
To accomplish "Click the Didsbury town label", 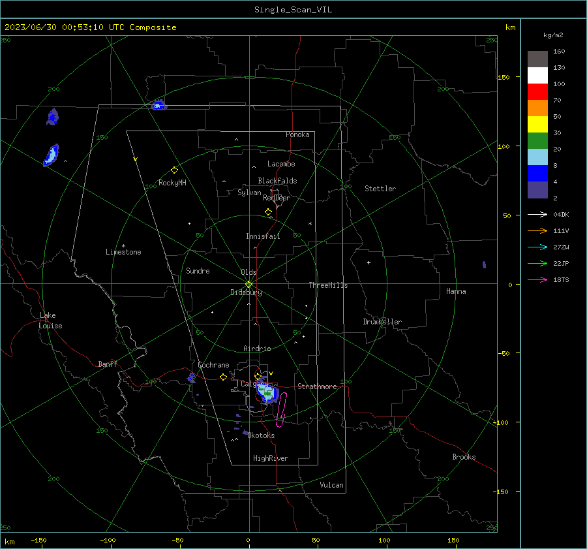I will (246, 292).
